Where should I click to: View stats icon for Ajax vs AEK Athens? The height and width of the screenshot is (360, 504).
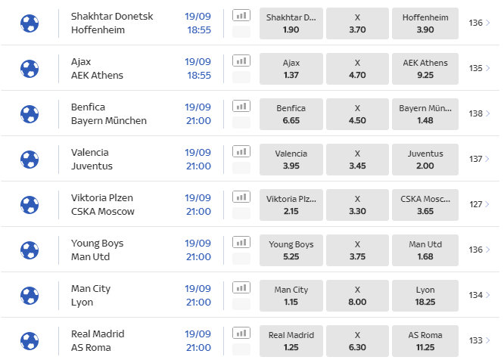(241, 61)
